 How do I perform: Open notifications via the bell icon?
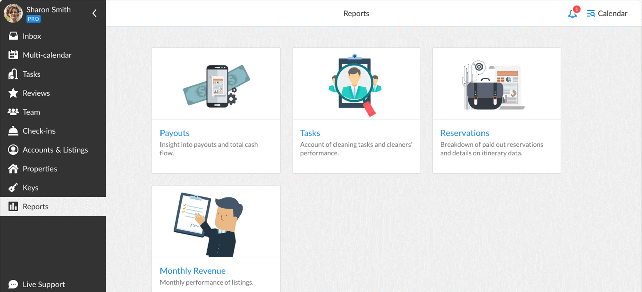(573, 13)
